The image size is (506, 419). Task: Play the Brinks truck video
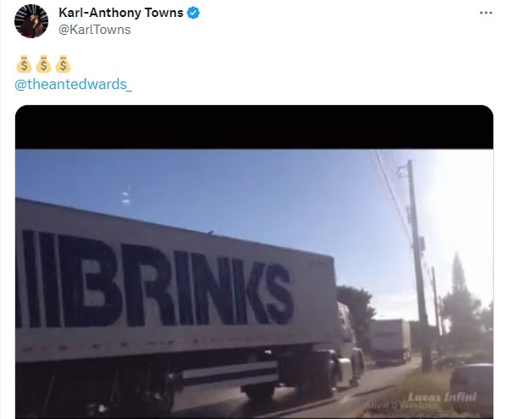pos(254,262)
